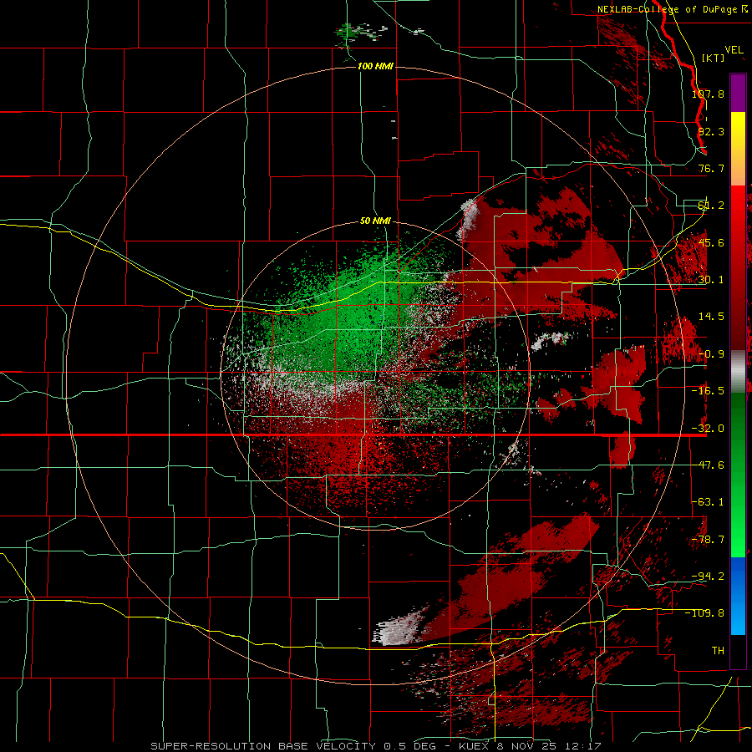Click the -0.9 velocity scale value
Viewport: 752px width, 752px height.
[711, 354]
